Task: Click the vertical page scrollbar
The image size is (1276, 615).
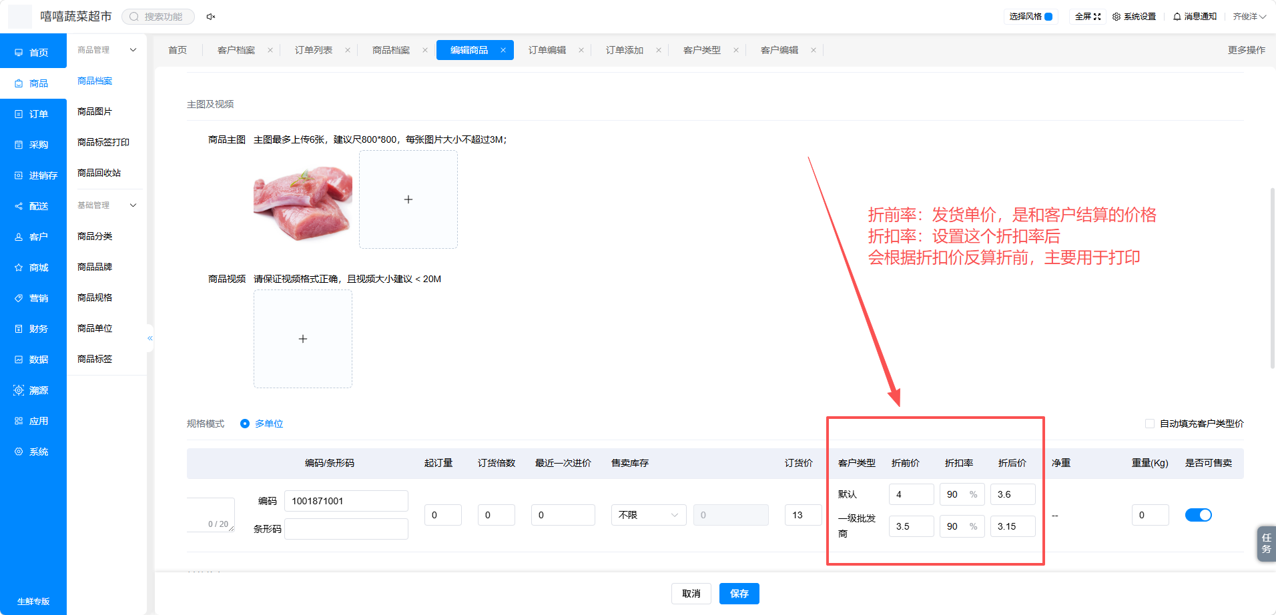Action: [x=1273, y=278]
